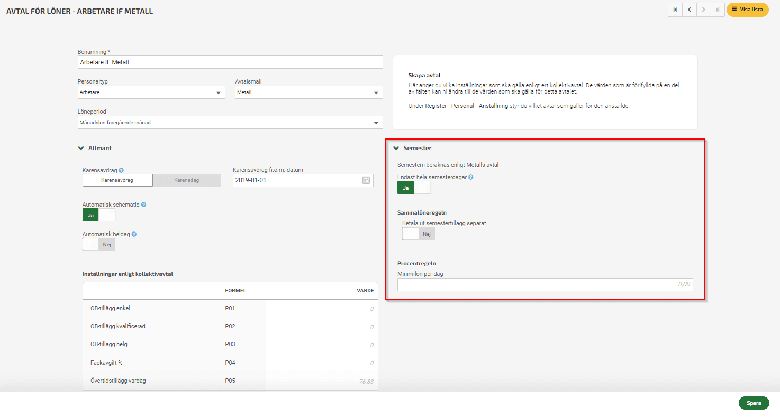The height and width of the screenshot is (417, 780).
Task: Click the Inställningar enligt kollektivavtal heading
Action: point(128,274)
